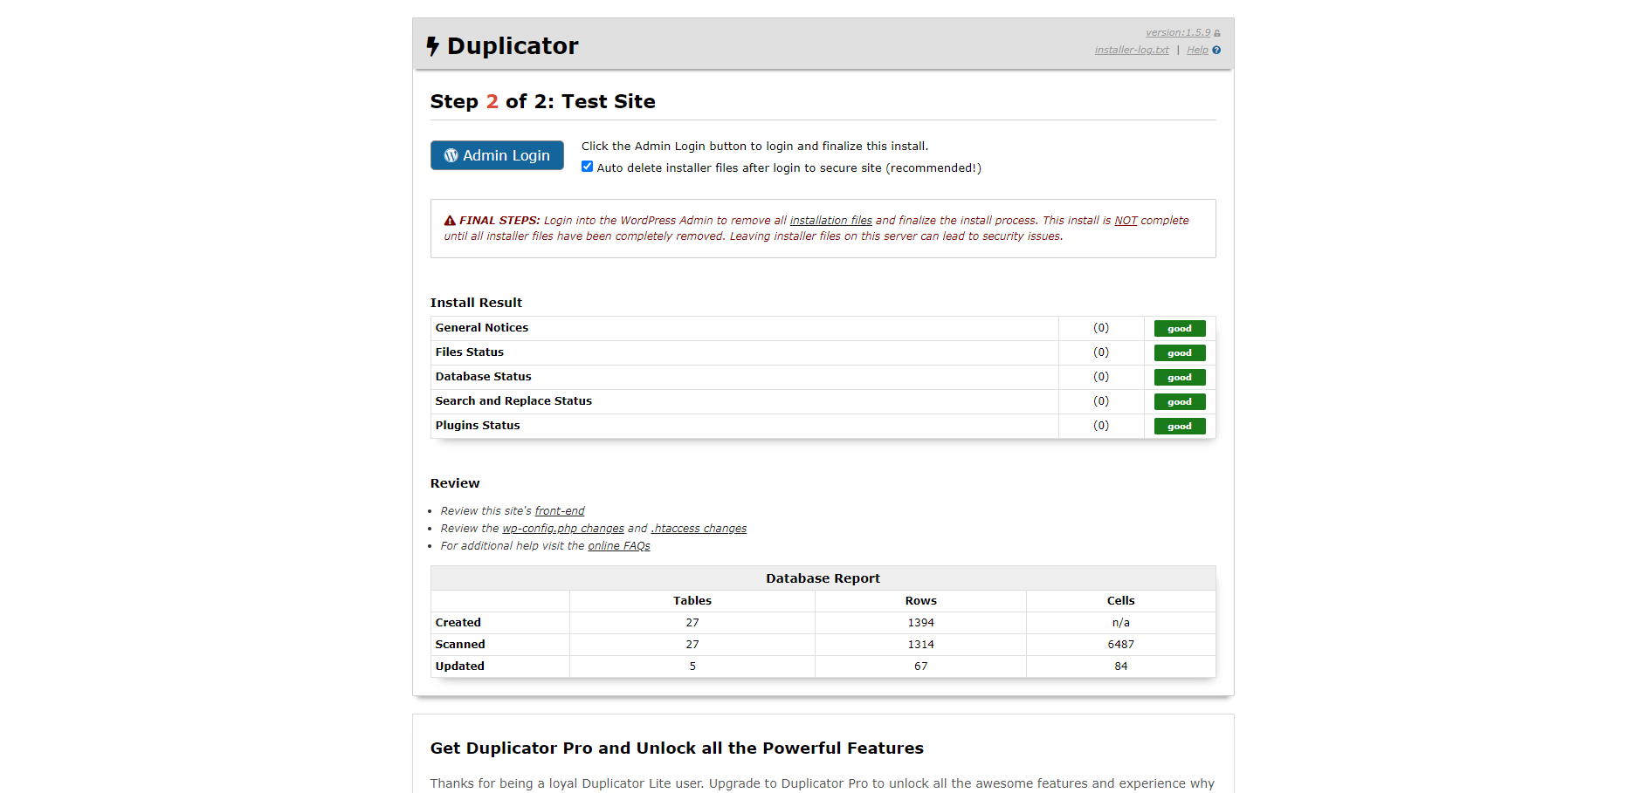Viewport: 1646px width, 793px height.
Task: Click the warning triangle beside FINAL STEPS
Action: (x=450, y=221)
